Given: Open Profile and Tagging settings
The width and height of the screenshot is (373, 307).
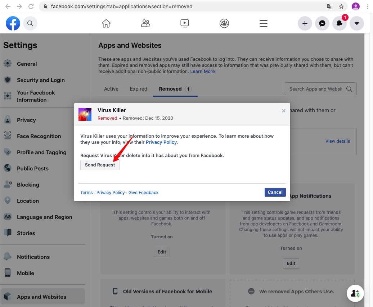Looking at the screenshot, I should [x=42, y=152].
